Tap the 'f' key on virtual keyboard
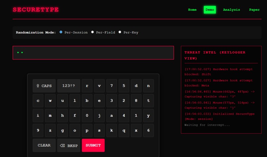This screenshot has width=267, height=157. tap(75, 116)
